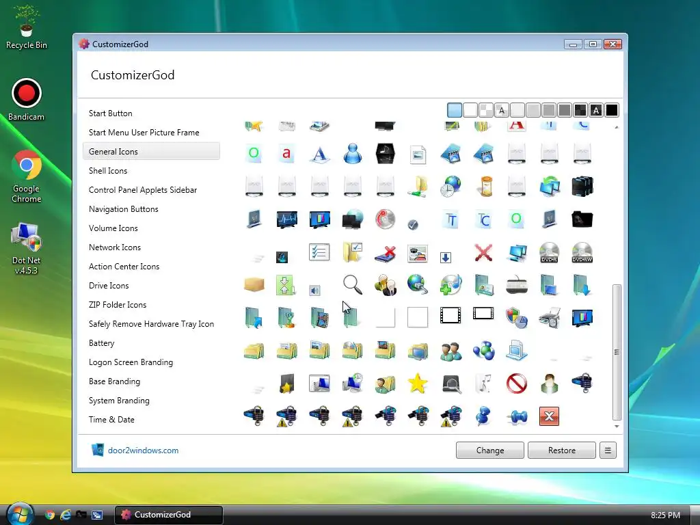This screenshot has height=525, width=700.
Task: Select the globe with clock icon
Action: coord(450,187)
